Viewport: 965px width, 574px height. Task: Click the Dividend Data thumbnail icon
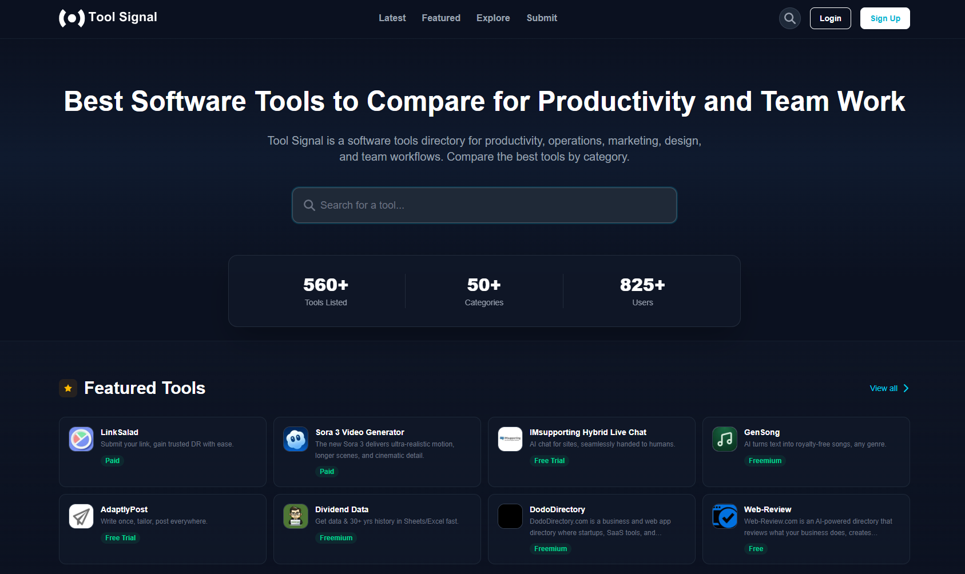click(295, 516)
